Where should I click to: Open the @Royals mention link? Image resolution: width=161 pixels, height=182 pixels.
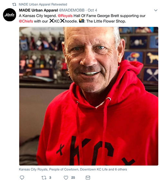tap(65, 16)
